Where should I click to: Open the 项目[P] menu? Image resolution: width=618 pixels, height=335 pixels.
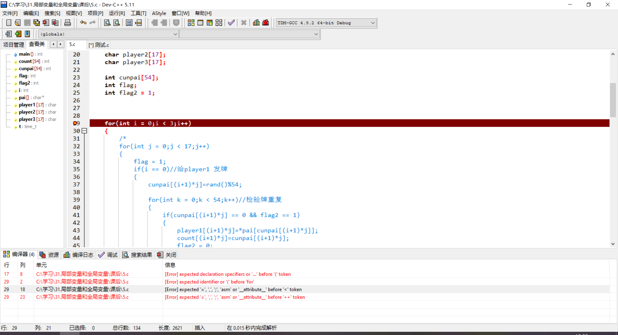point(95,13)
